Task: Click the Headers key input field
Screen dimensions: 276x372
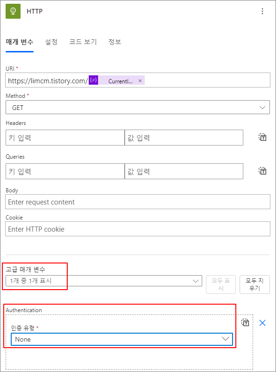Action: 65,138
